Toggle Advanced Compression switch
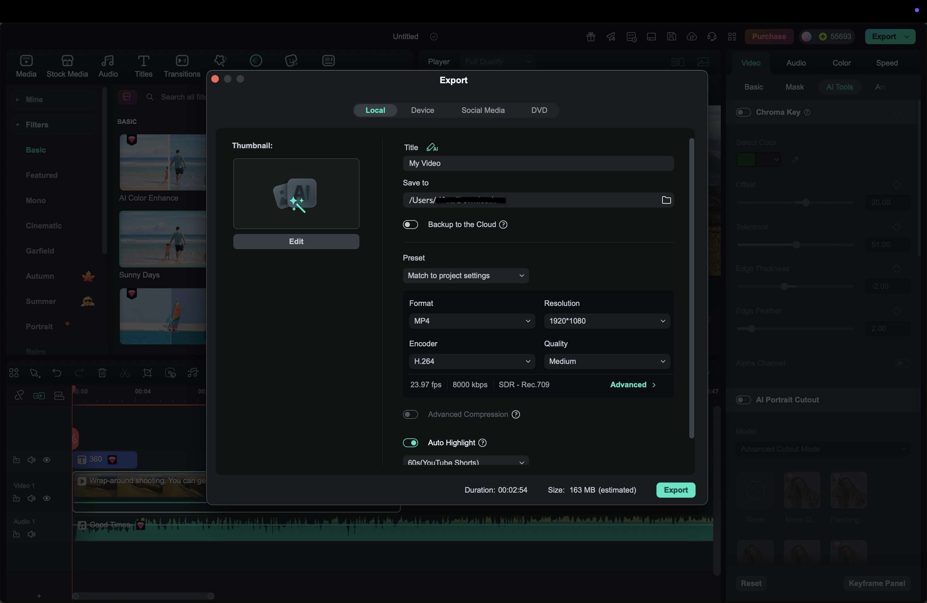 410,414
